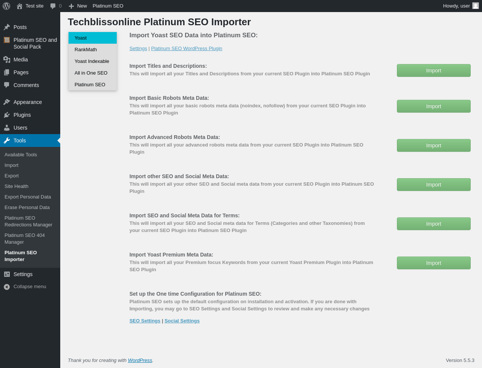Click the WordPress logo icon

6,6
